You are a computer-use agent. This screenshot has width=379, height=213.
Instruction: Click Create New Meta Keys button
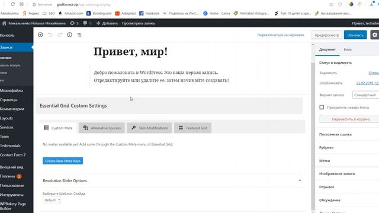(x=63, y=161)
